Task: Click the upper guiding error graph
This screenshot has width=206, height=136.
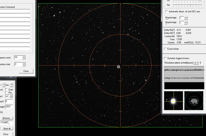Action: point(184,70)
